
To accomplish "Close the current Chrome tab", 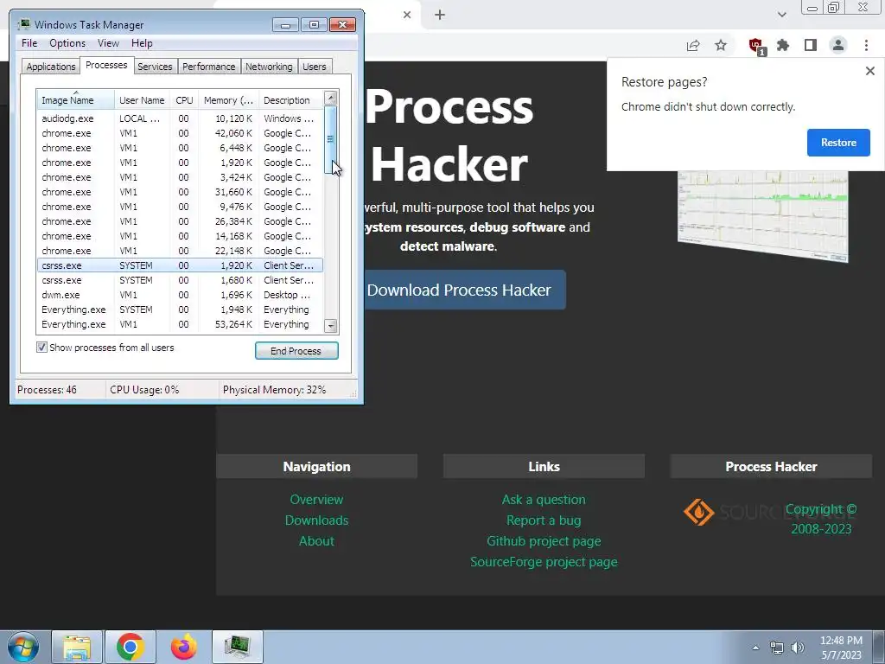I will 407,15.
